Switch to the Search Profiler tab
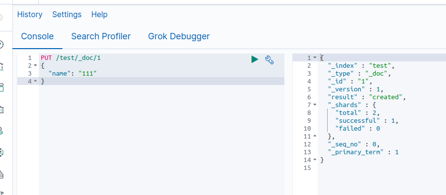The image size is (446, 195). click(101, 36)
